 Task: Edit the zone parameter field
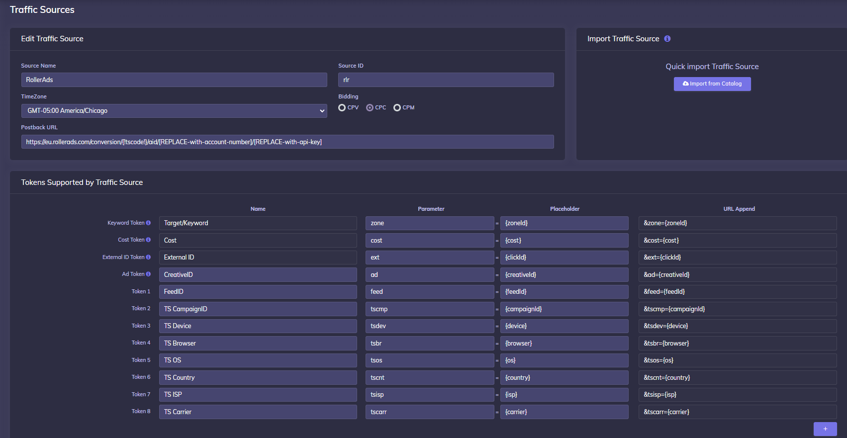point(430,223)
